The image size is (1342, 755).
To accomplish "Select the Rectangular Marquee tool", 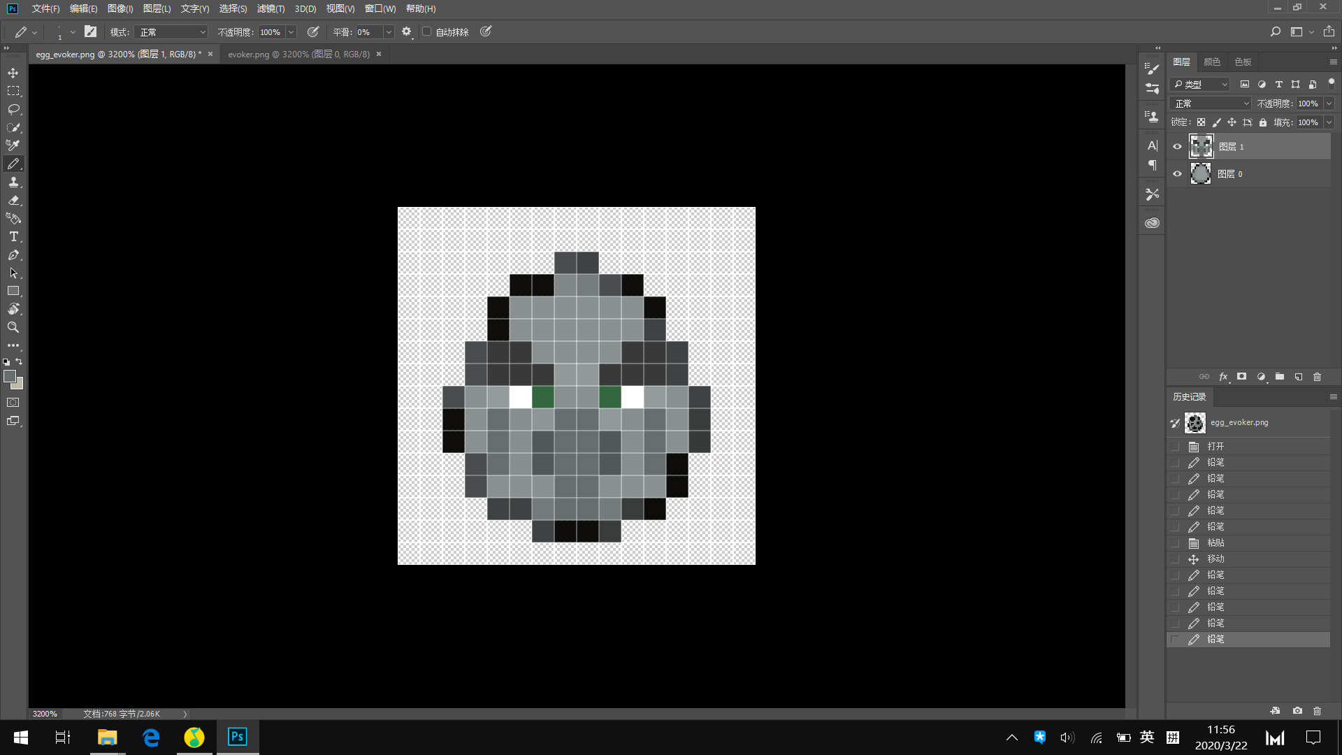I will point(13,91).
